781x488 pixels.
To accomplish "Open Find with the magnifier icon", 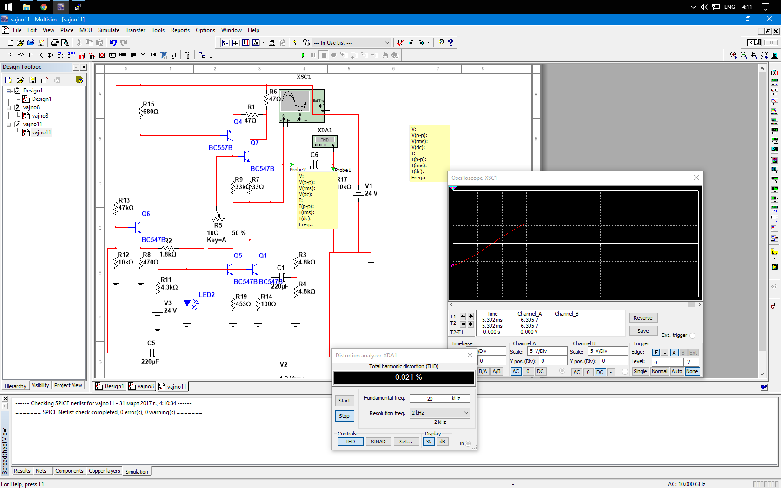I will pos(440,43).
